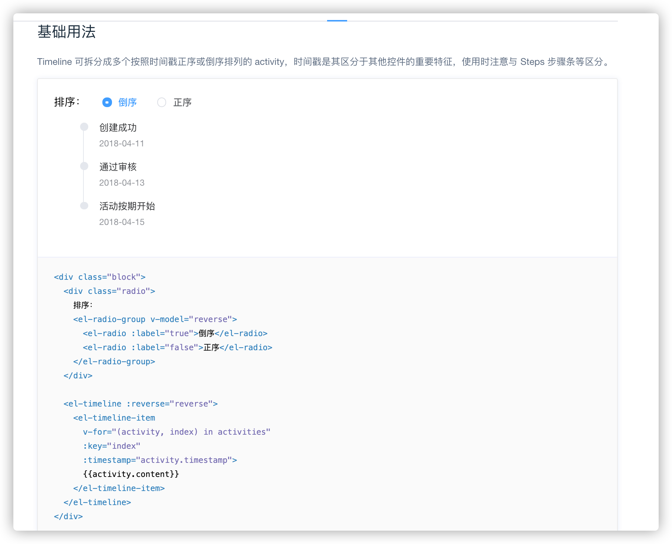Click the 活动按期开始 timeline entry text
The height and width of the screenshot is (544, 672).
(127, 206)
